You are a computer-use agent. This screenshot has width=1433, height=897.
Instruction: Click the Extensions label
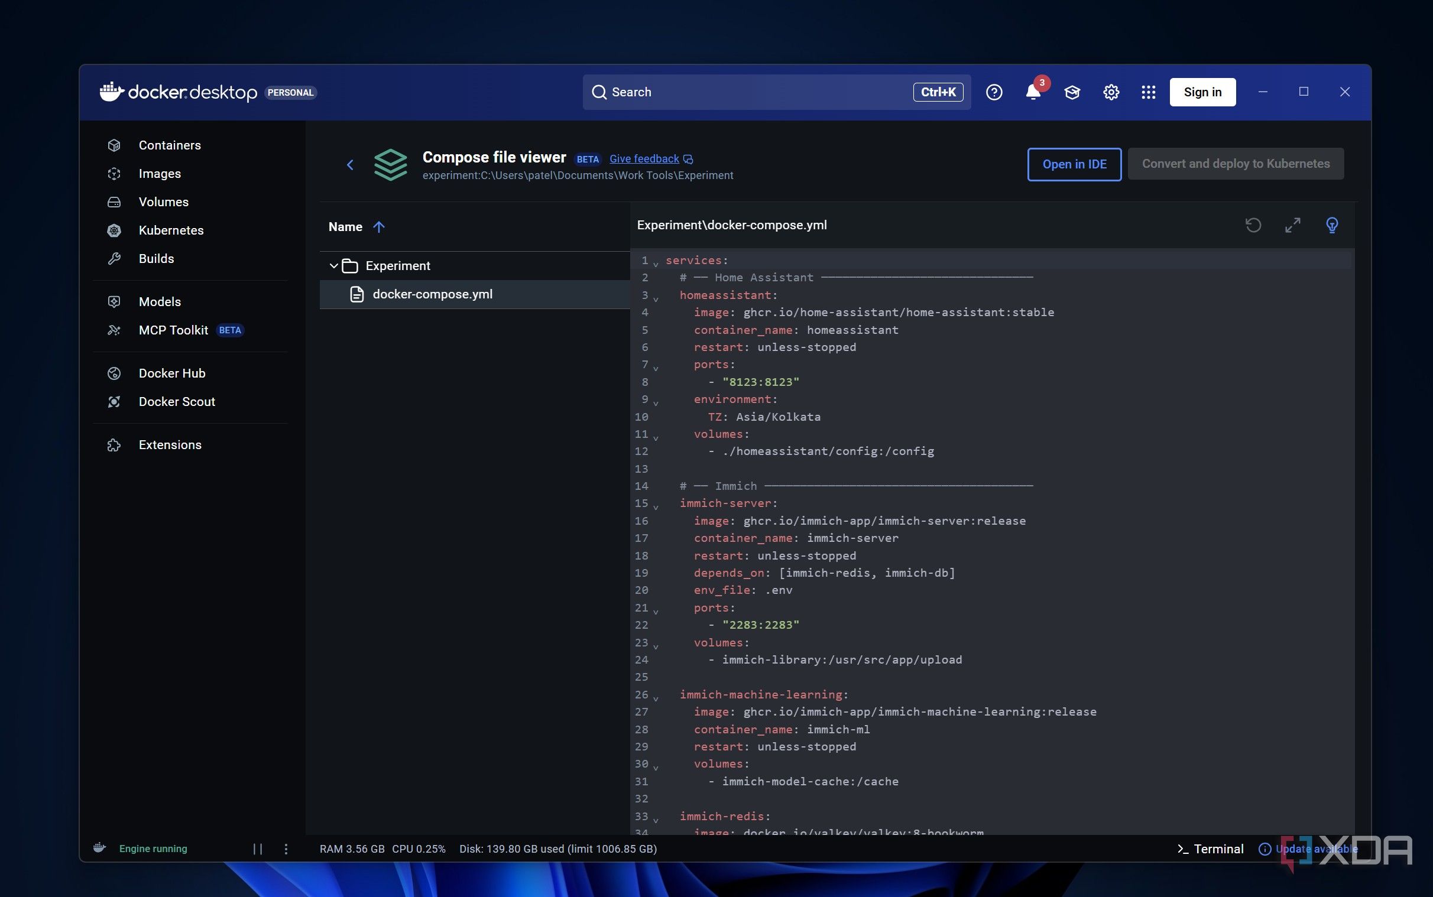170,445
